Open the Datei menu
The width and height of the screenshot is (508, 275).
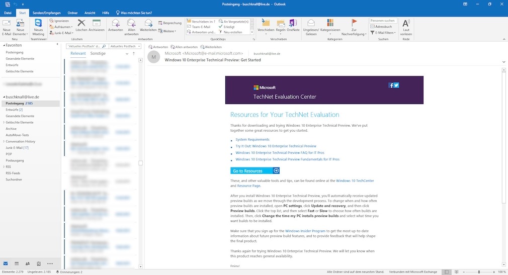click(x=8, y=12)
